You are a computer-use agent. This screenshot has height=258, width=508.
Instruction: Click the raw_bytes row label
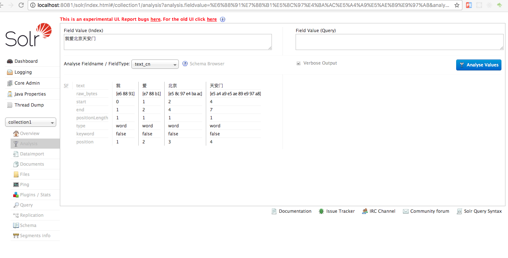[x=87, y=94]
